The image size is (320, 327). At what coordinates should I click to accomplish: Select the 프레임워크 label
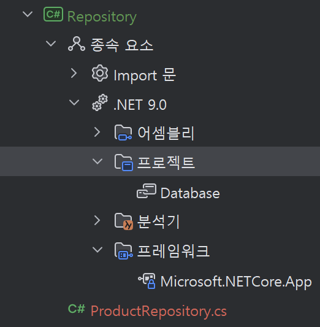point(173,251)
